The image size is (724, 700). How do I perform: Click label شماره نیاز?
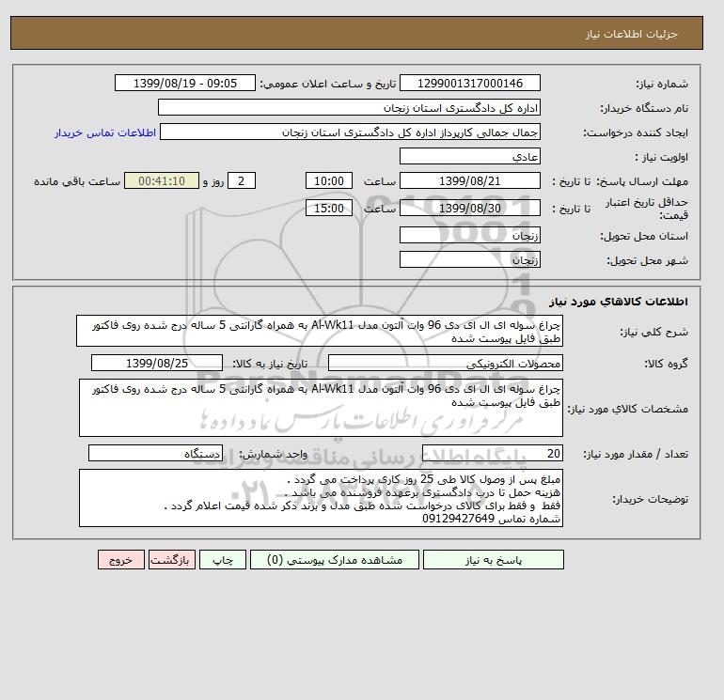[x=662, y=84]
